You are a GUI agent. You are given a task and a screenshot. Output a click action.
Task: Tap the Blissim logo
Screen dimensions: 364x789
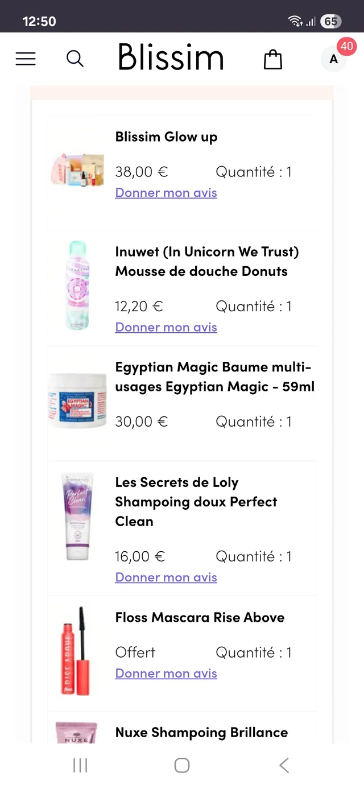tap(171, 57)
